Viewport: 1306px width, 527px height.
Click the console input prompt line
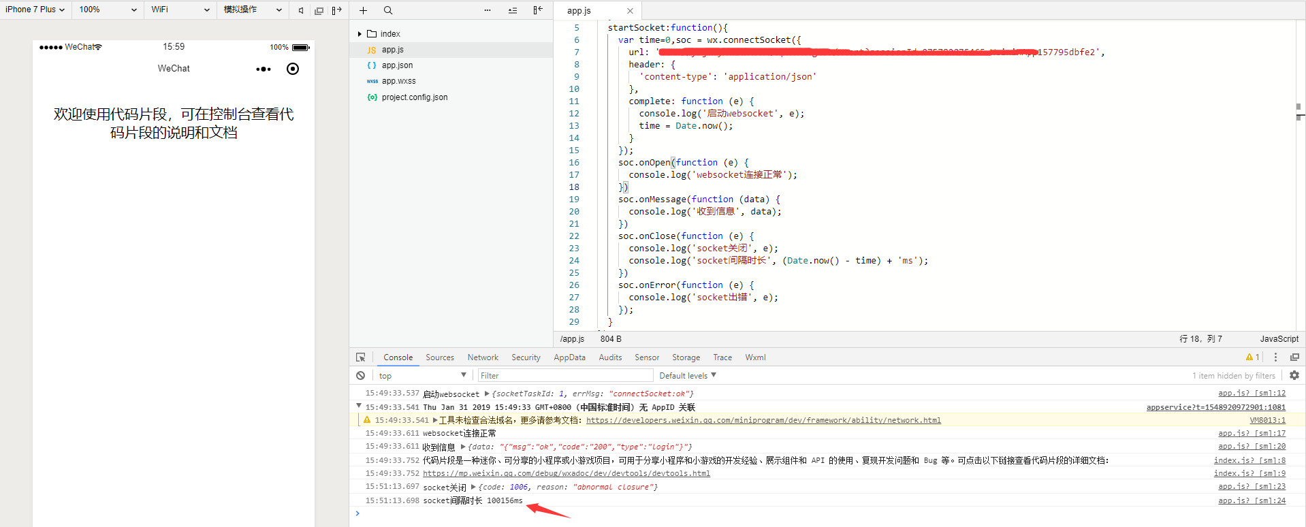click(x=827, y=513)
